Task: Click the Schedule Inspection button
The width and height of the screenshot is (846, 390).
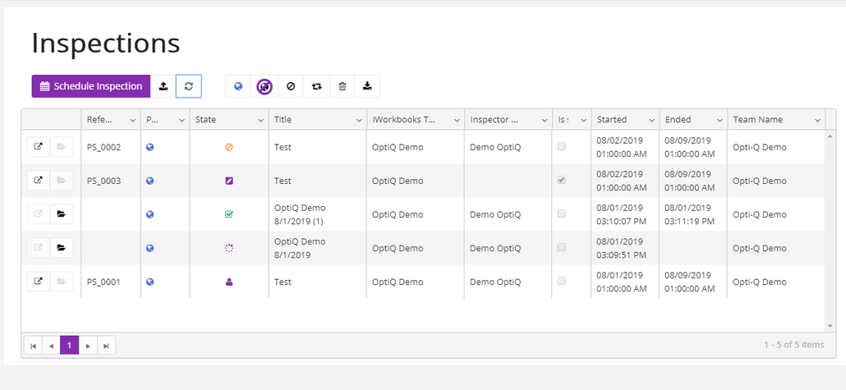Action: coord(91,86)
